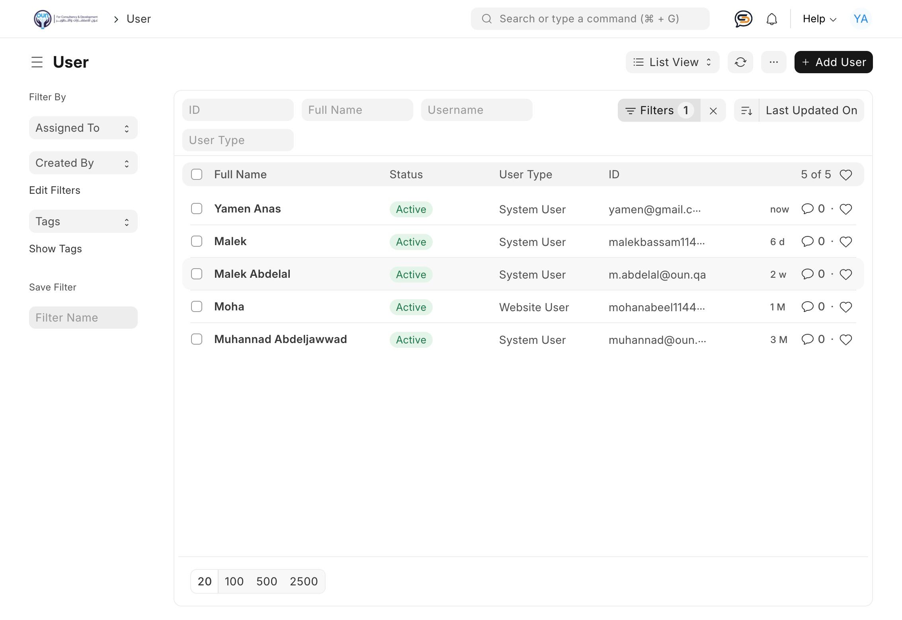902x620 pixels.
Task: Open the notifications bell
Action: click(771, 19)
